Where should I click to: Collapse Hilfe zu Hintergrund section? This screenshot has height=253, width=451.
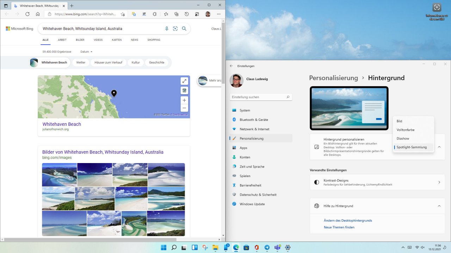[439, 206]
